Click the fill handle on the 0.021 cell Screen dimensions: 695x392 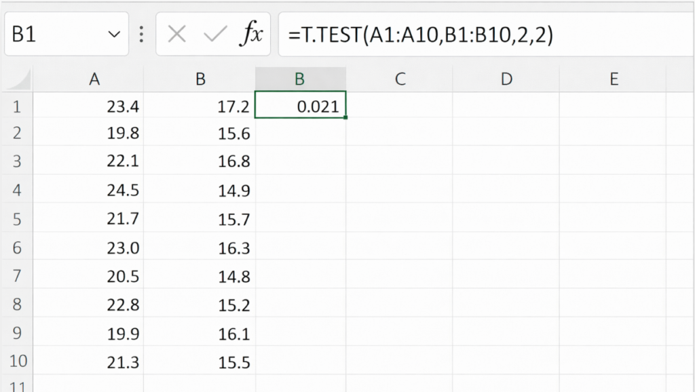coord(345,117)
